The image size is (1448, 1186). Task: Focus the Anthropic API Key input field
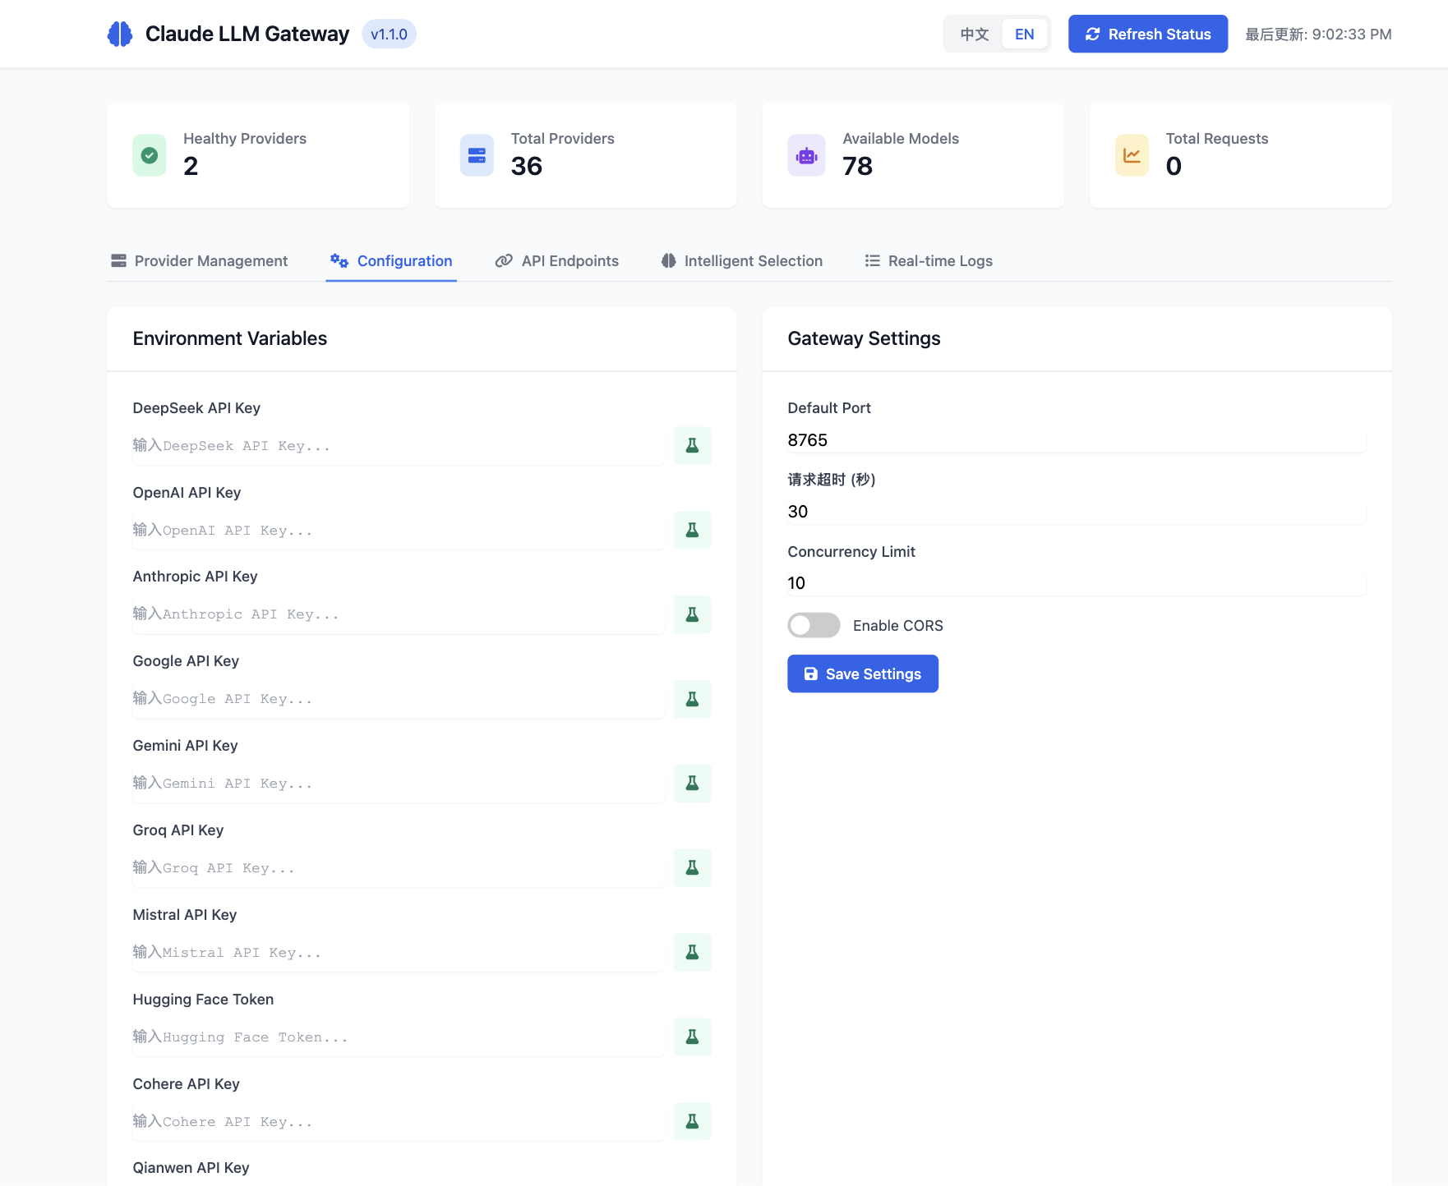399,614
